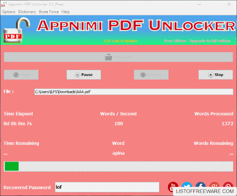
Task: Click the 'Words / Second' label
Action: click(118, 114)
